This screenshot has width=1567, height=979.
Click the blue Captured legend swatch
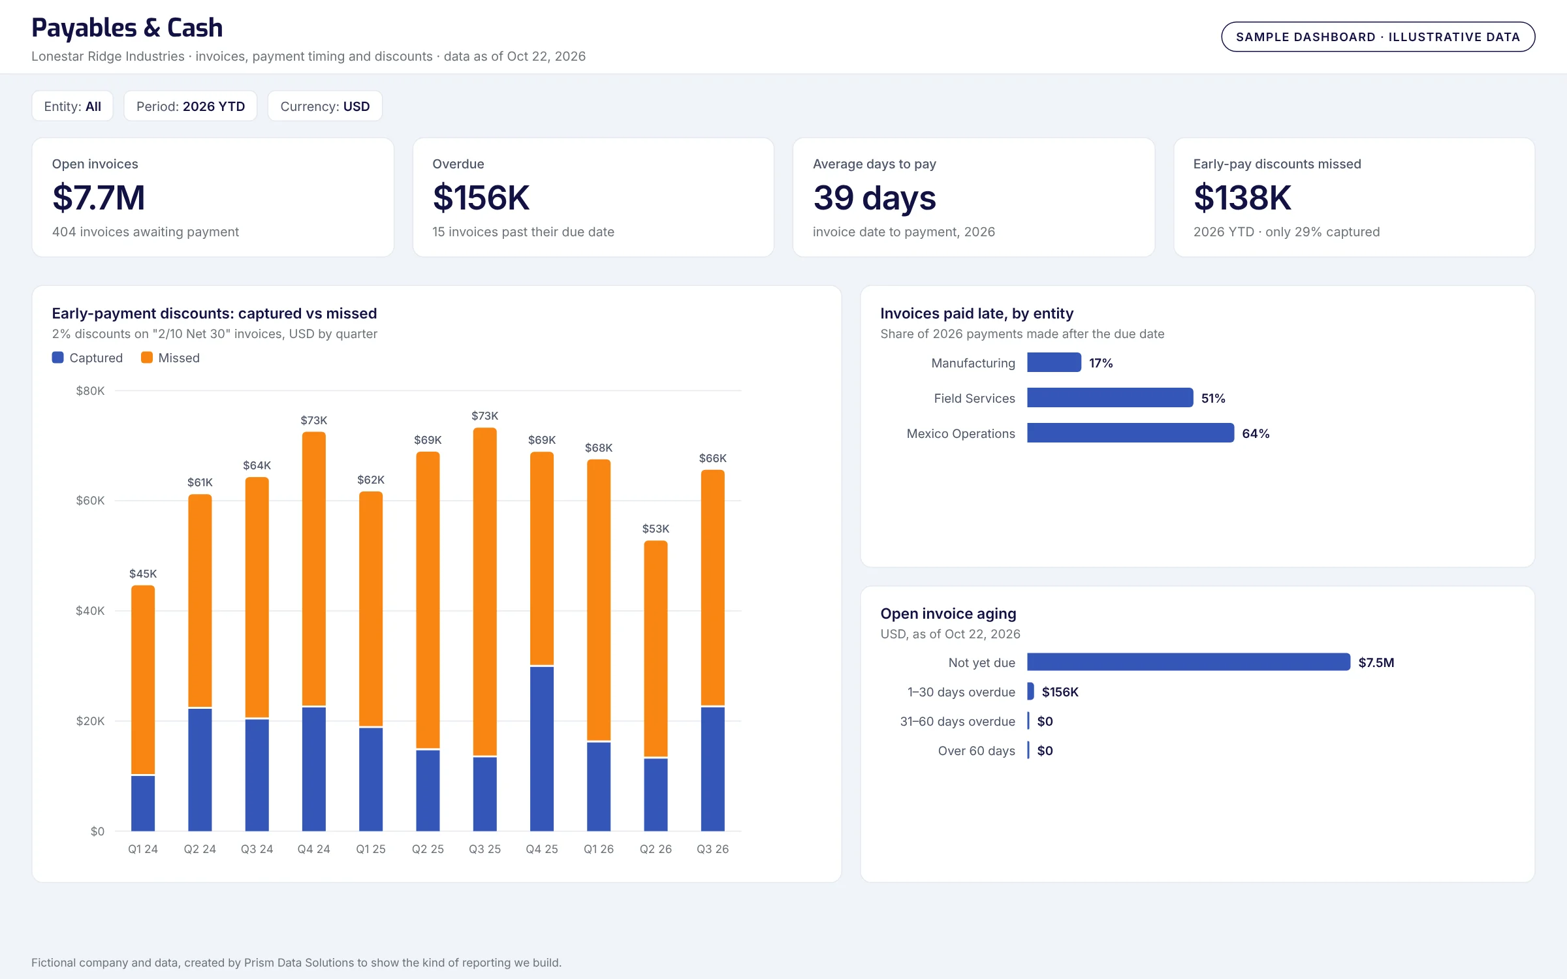point(57,358)
